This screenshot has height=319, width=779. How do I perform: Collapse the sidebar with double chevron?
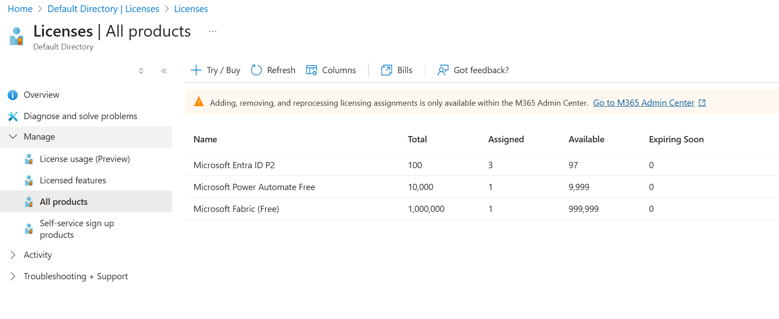tap(164, 71)
